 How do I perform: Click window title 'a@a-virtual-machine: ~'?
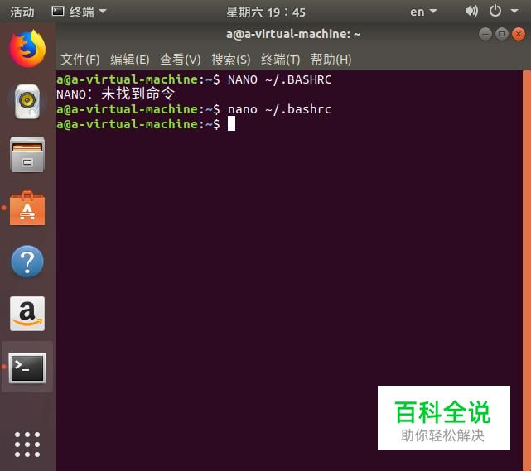(x=293, y=34)
